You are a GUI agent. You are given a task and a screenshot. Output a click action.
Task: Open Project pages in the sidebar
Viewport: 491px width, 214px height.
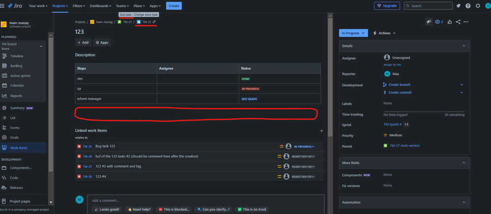click(20, 202)
